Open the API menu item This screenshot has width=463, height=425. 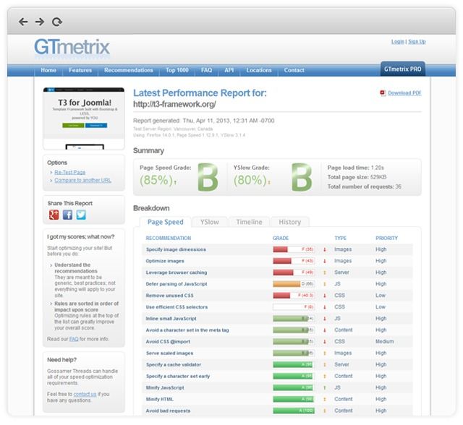[x=229, y=70]
